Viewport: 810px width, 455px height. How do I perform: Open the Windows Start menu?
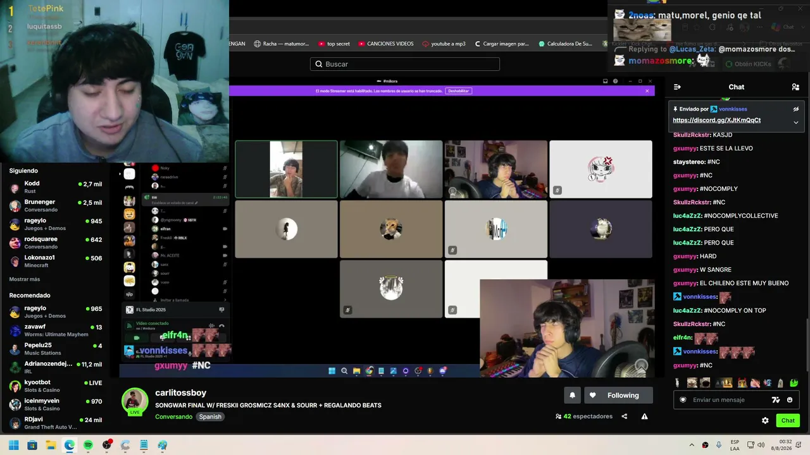click(13, 446)
